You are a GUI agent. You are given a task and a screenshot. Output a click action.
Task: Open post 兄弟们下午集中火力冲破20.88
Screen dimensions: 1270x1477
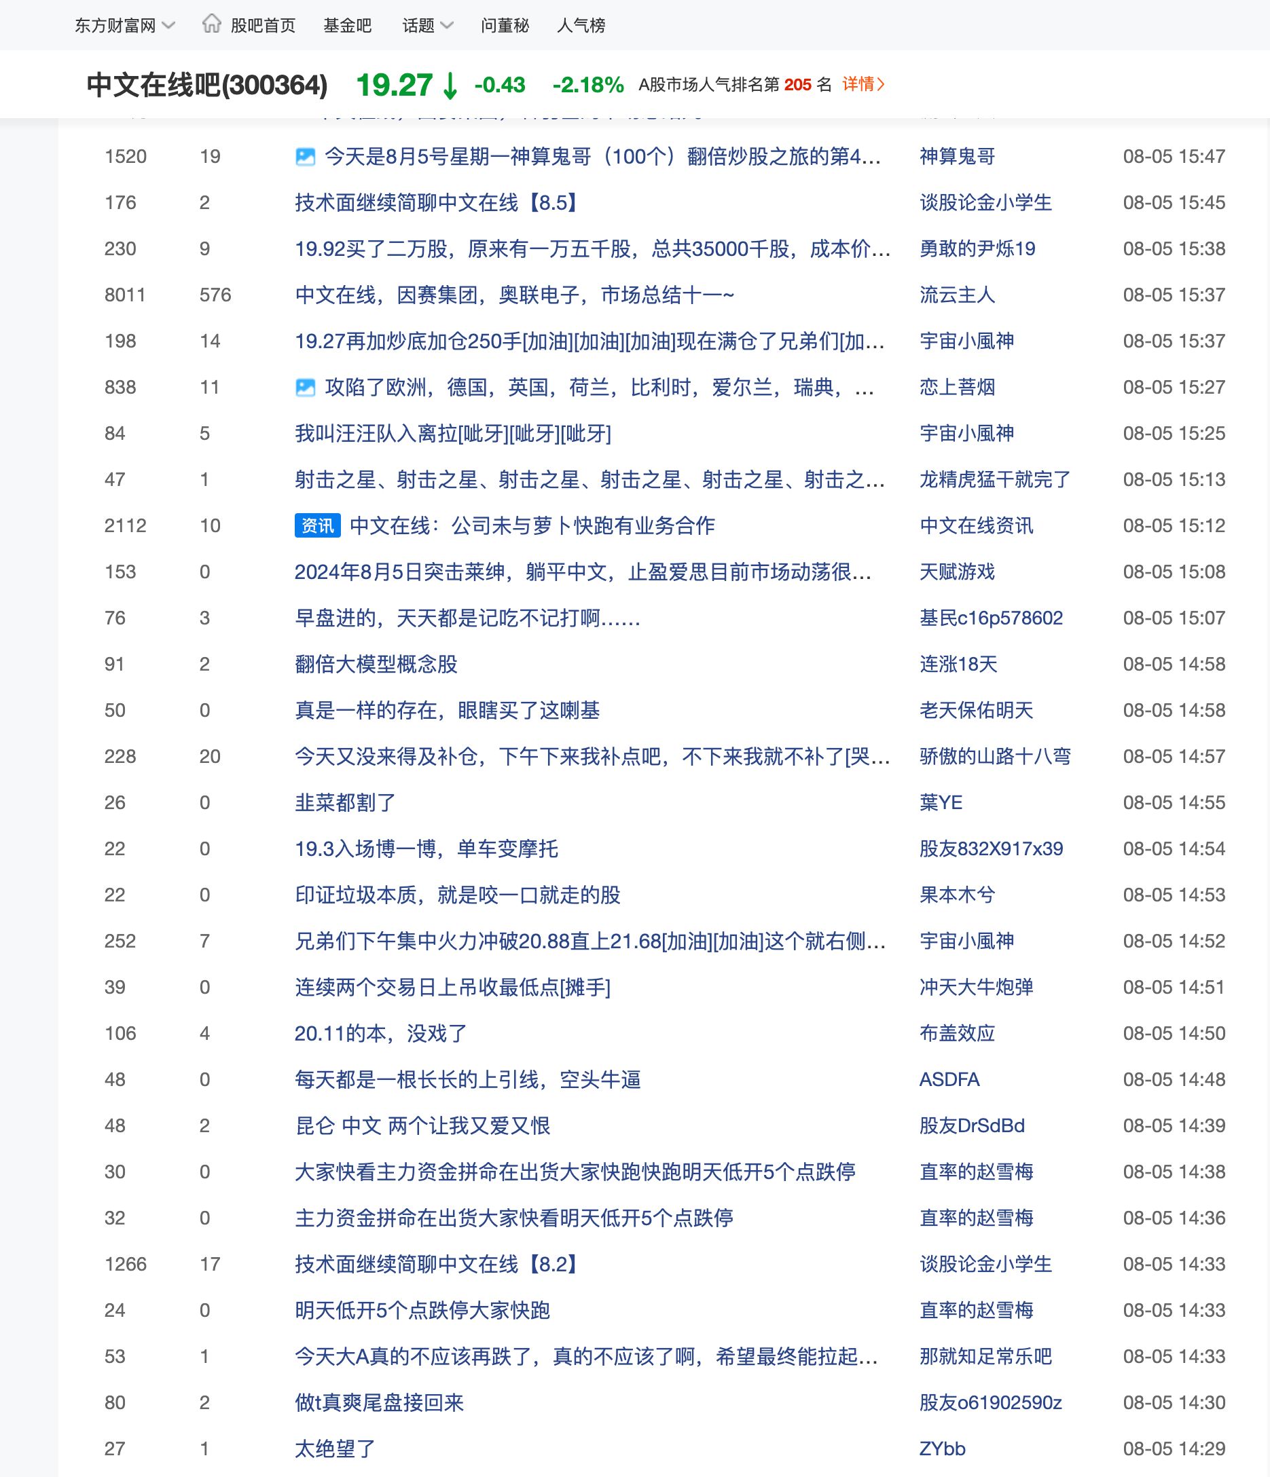[x=590, y=941]
